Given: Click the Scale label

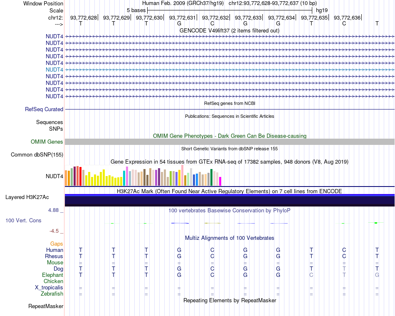Looking at the screenshot, I should [x=56, y=10].
